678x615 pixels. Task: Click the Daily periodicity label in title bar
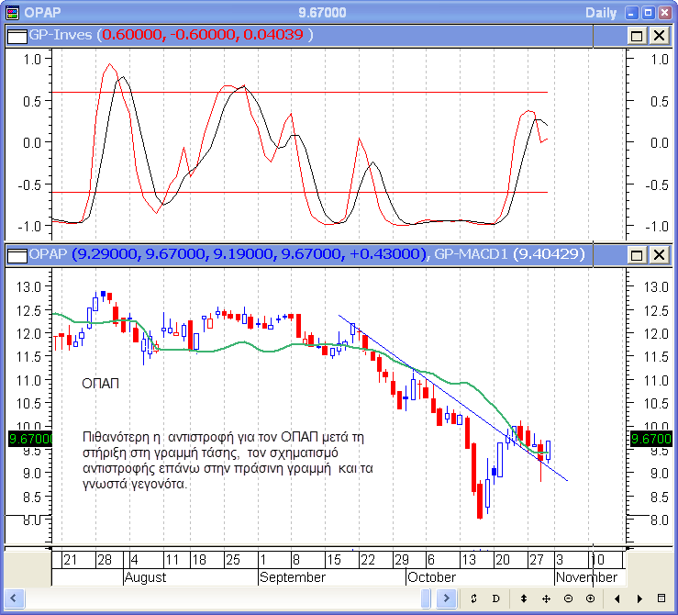click(x=601, y=13)
